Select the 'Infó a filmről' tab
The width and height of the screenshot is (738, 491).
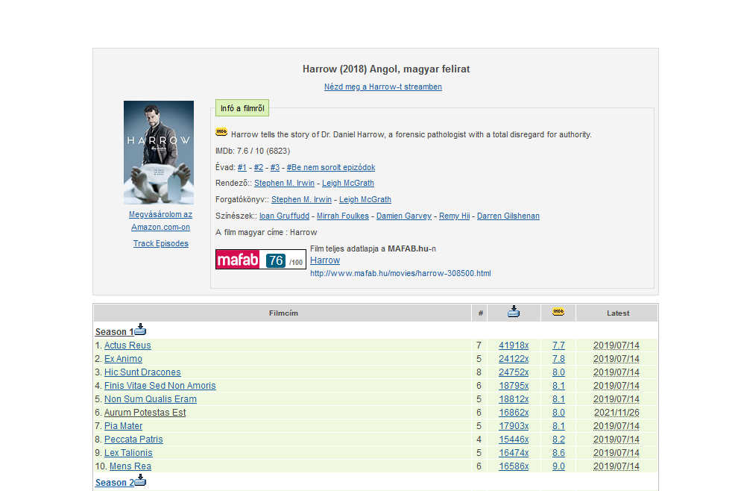point(242,108)
